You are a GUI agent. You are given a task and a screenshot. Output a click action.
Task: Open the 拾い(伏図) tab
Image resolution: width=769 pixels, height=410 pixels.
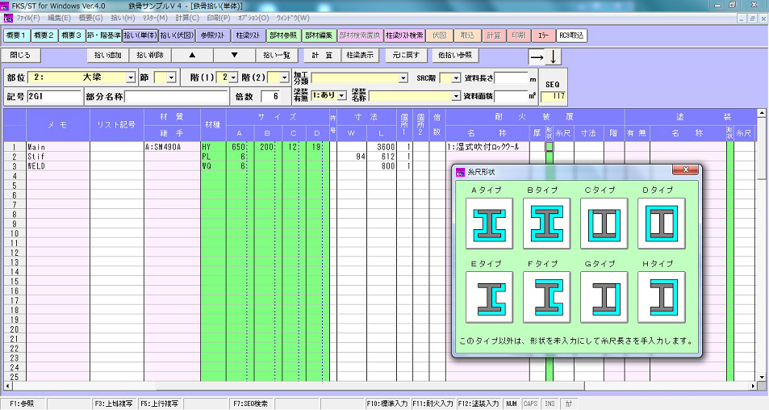click(177, 36)
